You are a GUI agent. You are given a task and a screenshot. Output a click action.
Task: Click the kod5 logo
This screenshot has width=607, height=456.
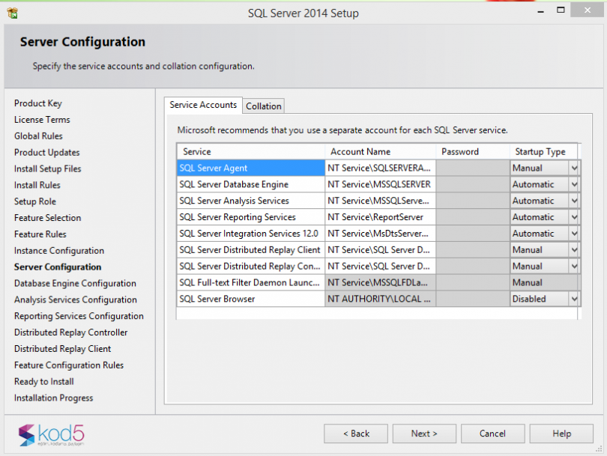pyautogui.click(x=49, y=434)
